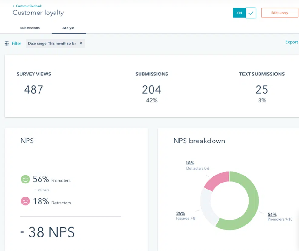
Task: Click the green promoters smiley icon
Action: (x=26, y=179)
